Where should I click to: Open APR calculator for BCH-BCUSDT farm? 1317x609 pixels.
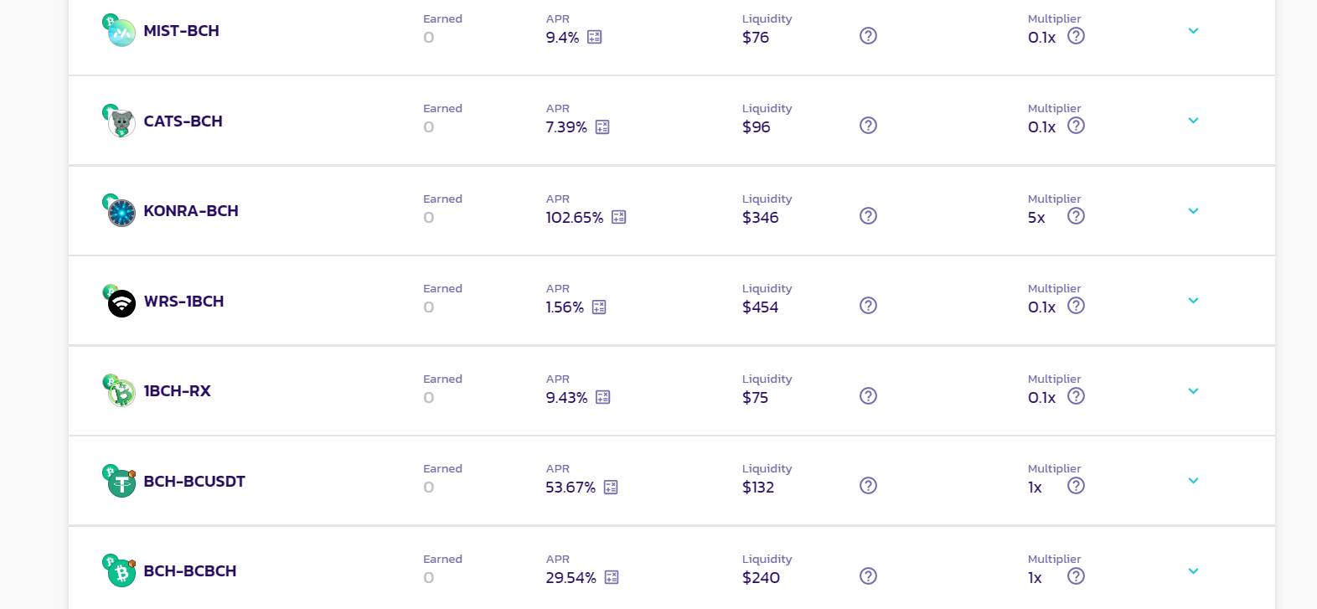point(611,487)
